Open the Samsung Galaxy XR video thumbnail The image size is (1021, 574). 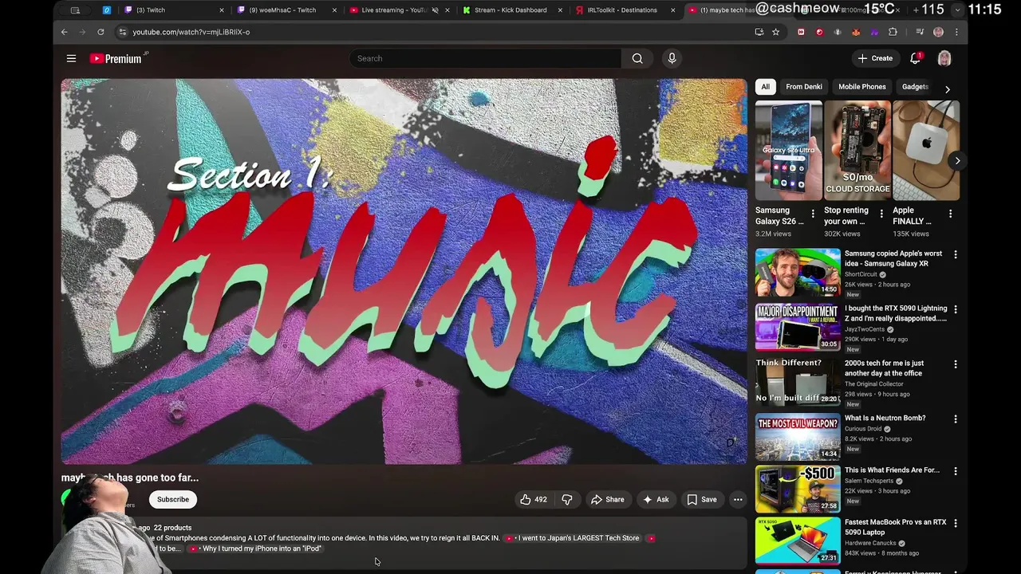(798, 272)
